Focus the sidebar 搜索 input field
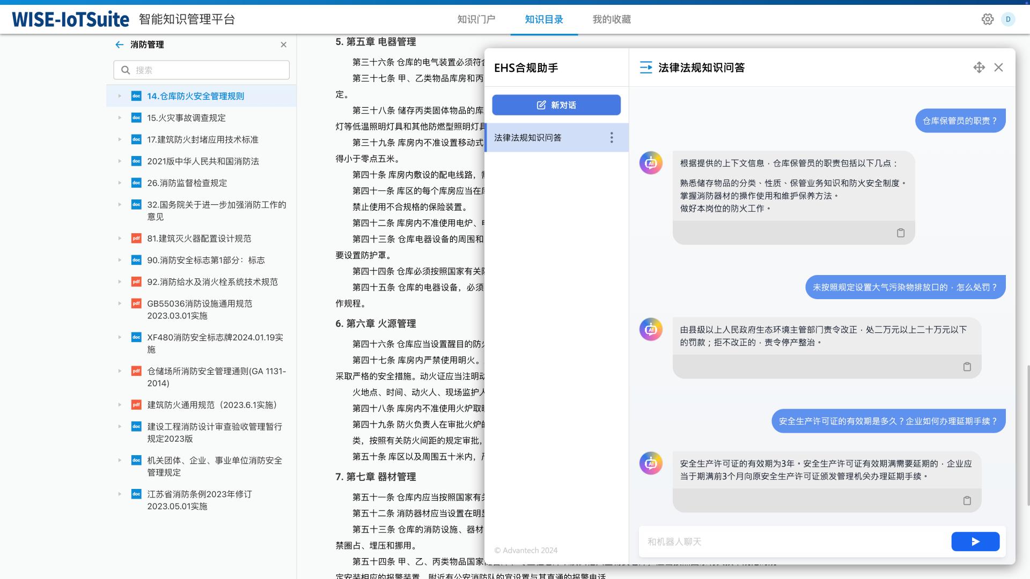The image size is (1030, 579). 202,70
